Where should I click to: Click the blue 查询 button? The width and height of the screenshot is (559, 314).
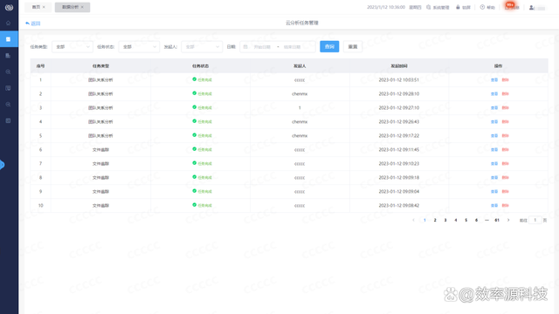coord(329,46)
